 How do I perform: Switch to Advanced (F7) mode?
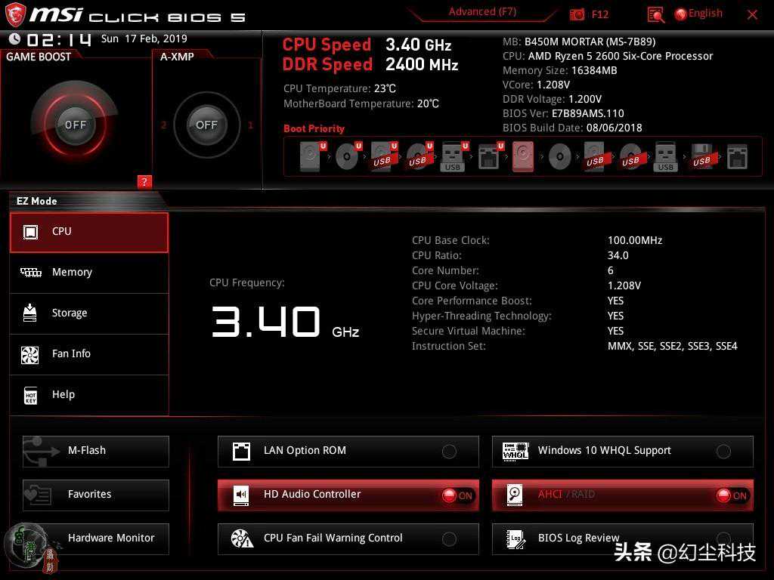tap(482, 12)
